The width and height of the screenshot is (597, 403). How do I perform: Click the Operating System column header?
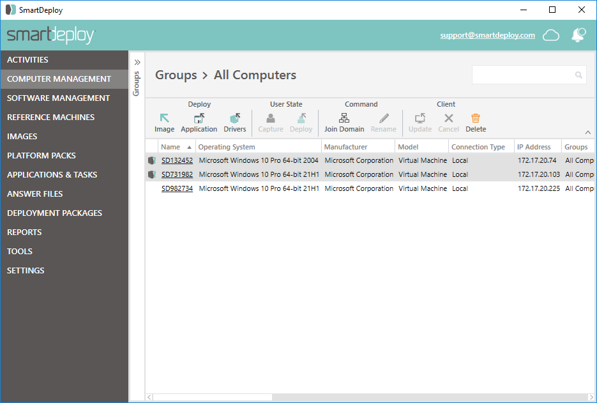click(259, 147)
